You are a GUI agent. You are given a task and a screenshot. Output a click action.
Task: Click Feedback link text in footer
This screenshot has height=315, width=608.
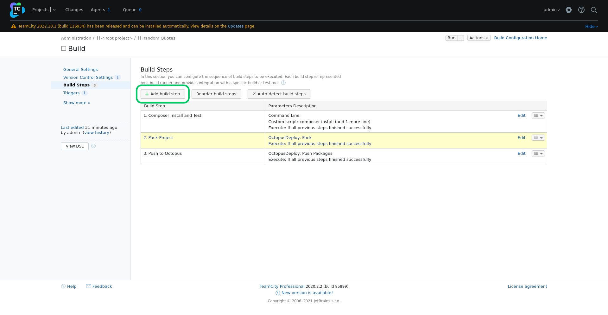(102, 287)
